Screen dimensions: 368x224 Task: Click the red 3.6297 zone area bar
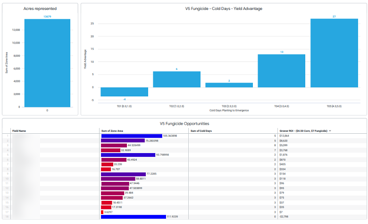point(102,212)
